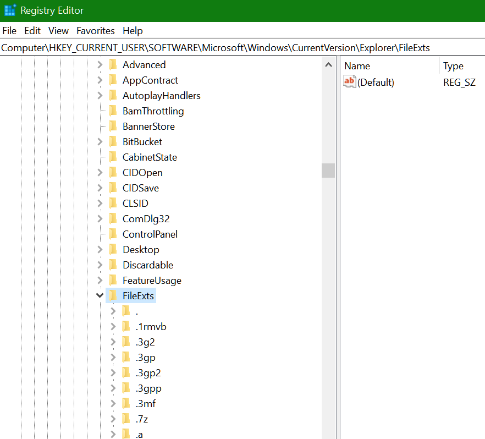Viewport: 485px width, 439px height.
Task: Select the BamThrottling key label
Action: 153,111
